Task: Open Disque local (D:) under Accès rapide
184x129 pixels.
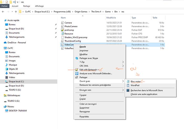Action: click(x=16, y=29)
